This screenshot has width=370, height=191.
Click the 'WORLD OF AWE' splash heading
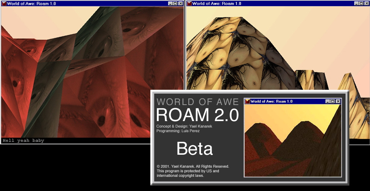(x=198, y=102)
